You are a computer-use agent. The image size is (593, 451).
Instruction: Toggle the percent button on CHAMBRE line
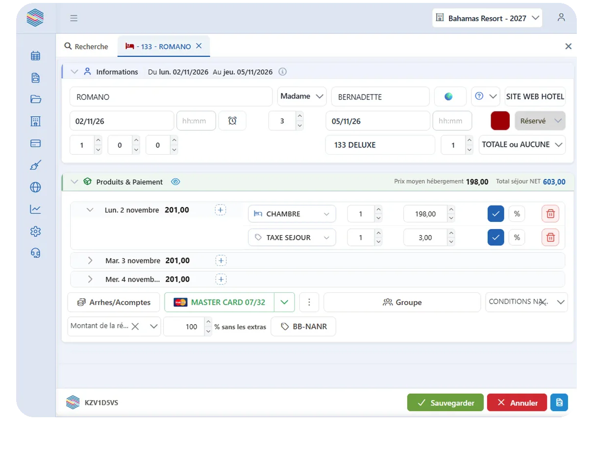[517, 214]
